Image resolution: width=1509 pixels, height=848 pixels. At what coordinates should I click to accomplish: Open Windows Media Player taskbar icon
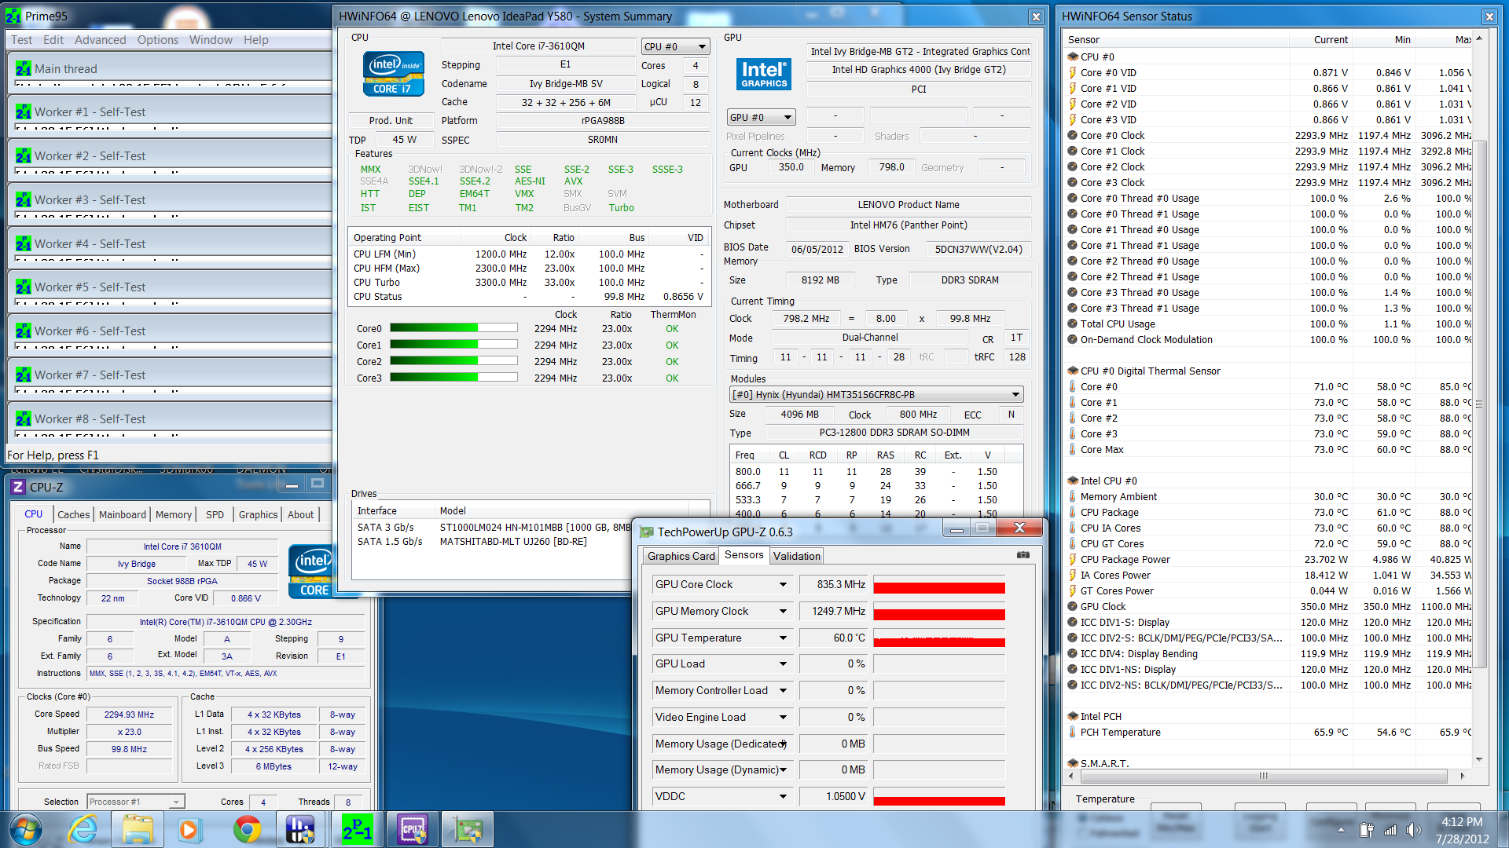pyautogui.click(x=189, y=830)
